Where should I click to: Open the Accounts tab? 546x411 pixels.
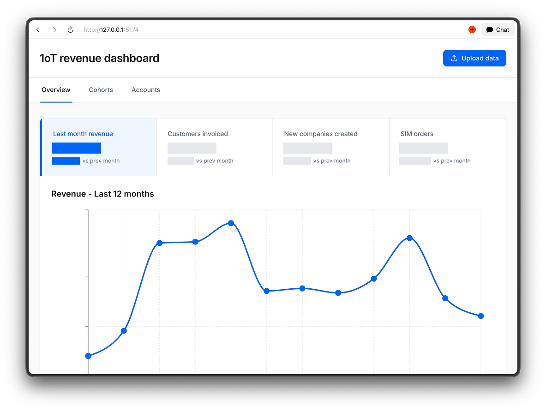tap(145, 89)
